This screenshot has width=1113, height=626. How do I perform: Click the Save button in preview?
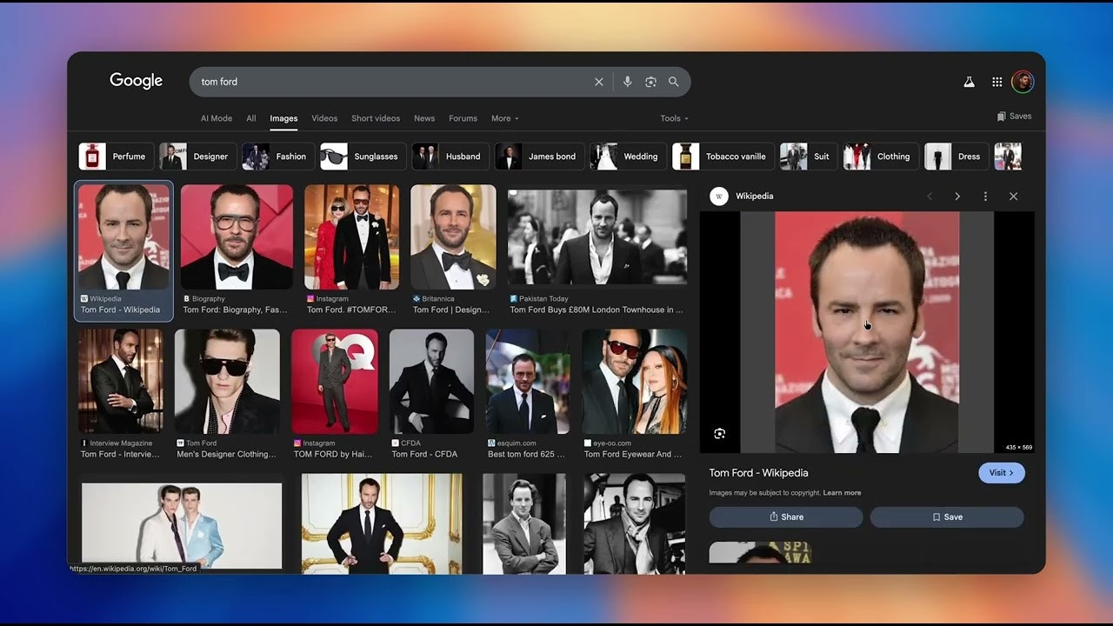click(x=947, y=516)
